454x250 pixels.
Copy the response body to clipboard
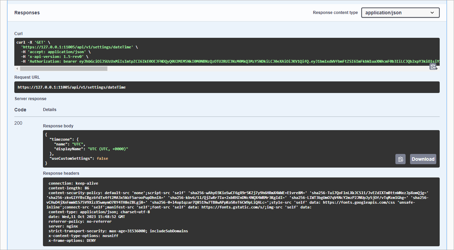(400, 159)
